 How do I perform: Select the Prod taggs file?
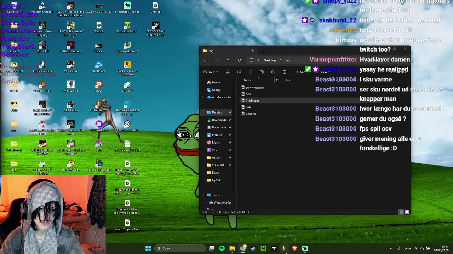point(252,101)
